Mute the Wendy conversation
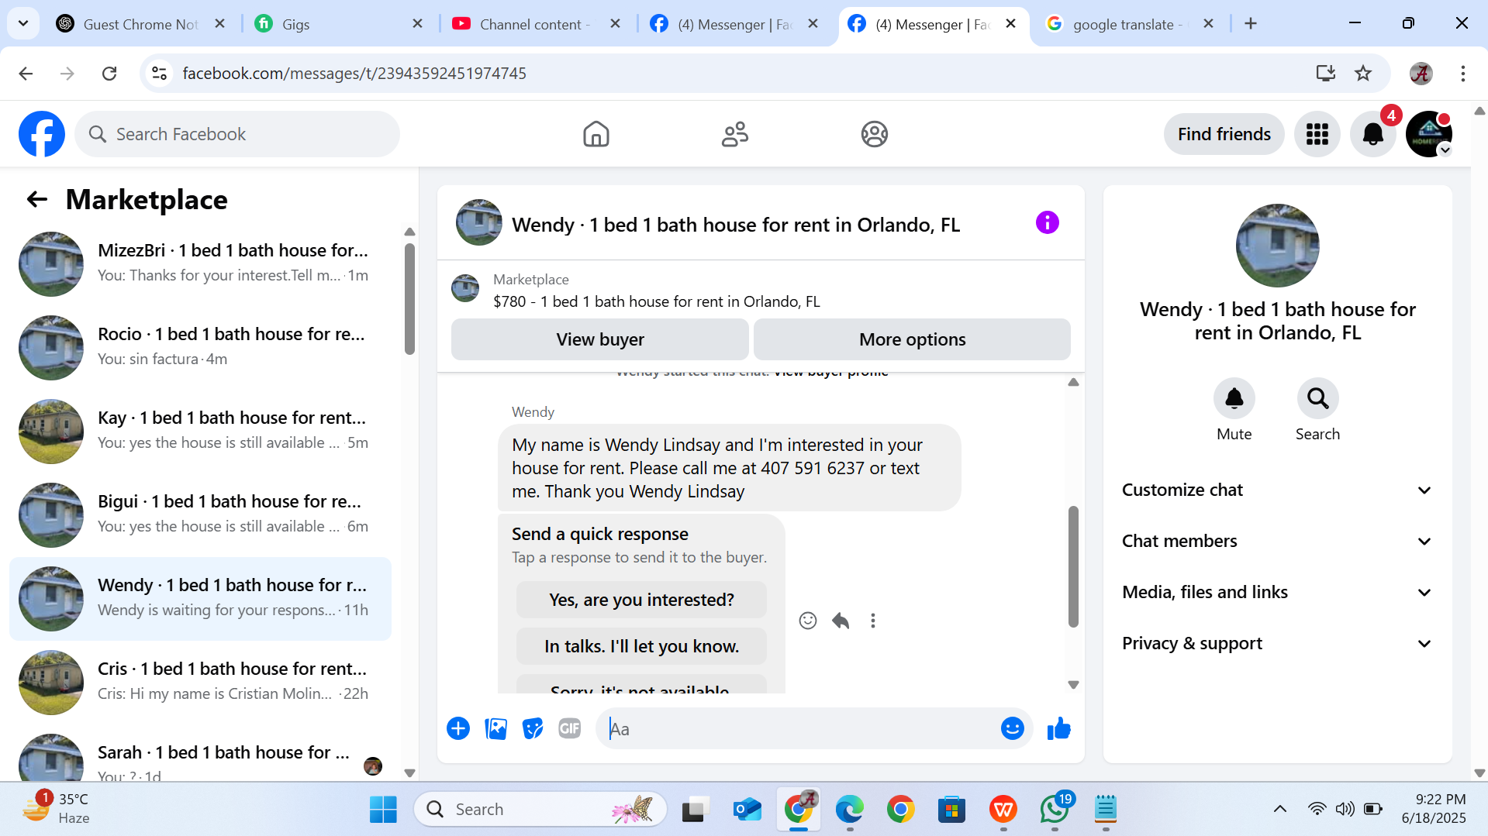The image size is (1488, 836). pos(1234,398)
